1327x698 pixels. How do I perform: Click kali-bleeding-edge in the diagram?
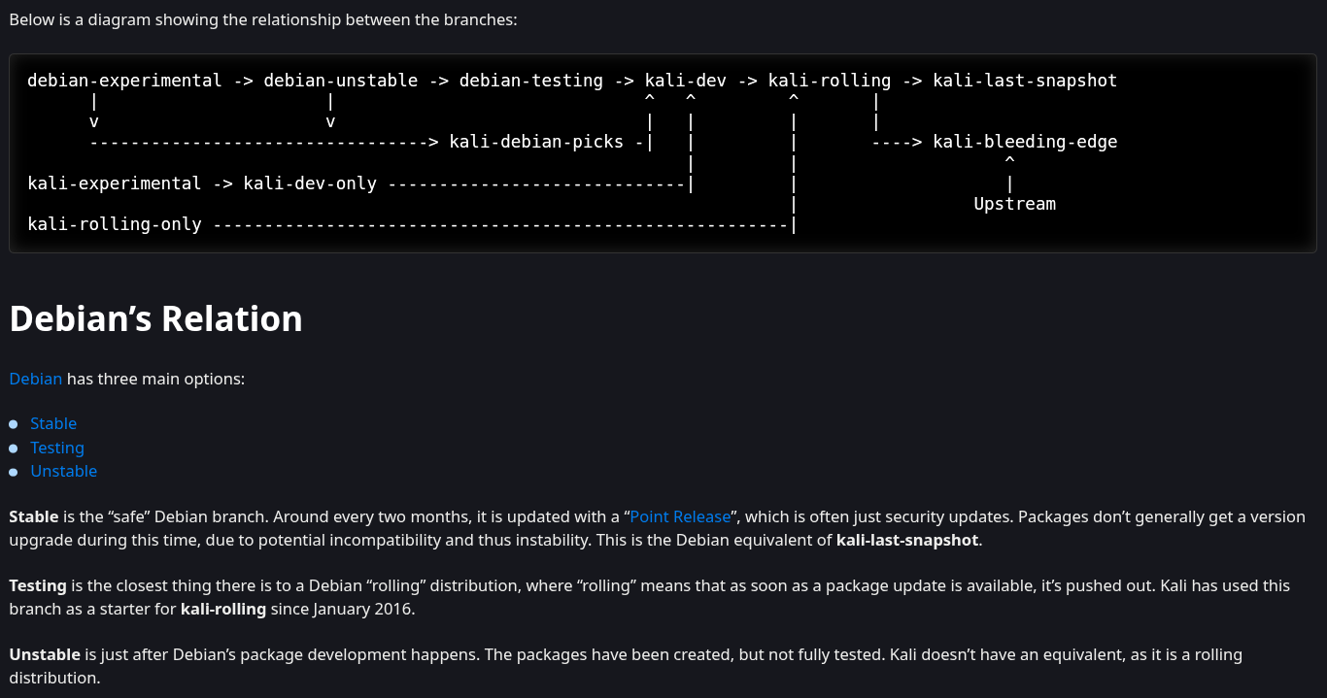[x=1025, y=142]
